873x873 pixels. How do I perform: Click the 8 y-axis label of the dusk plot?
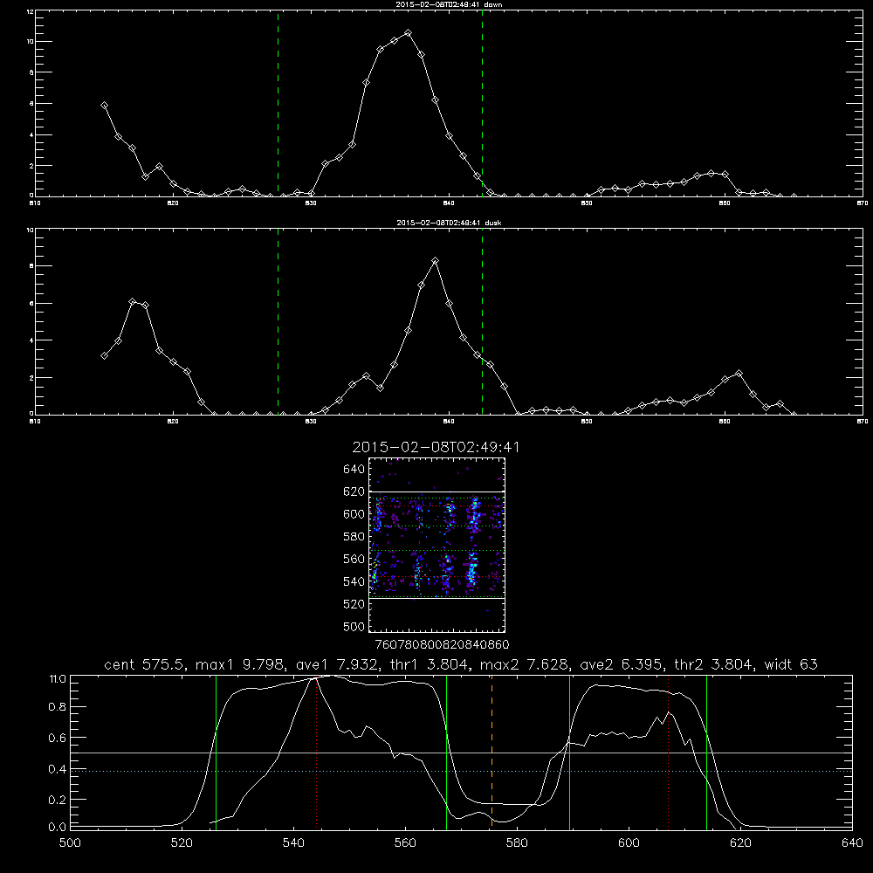click(x=31, y=266)
